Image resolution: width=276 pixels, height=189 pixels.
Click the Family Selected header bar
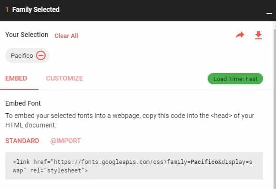[x=138, y=10]
